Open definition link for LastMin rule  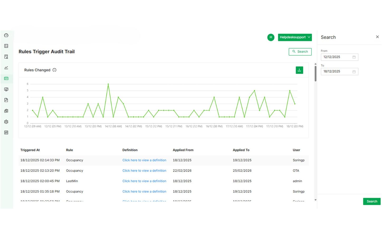pyautogui.click(x=144, y=181)
